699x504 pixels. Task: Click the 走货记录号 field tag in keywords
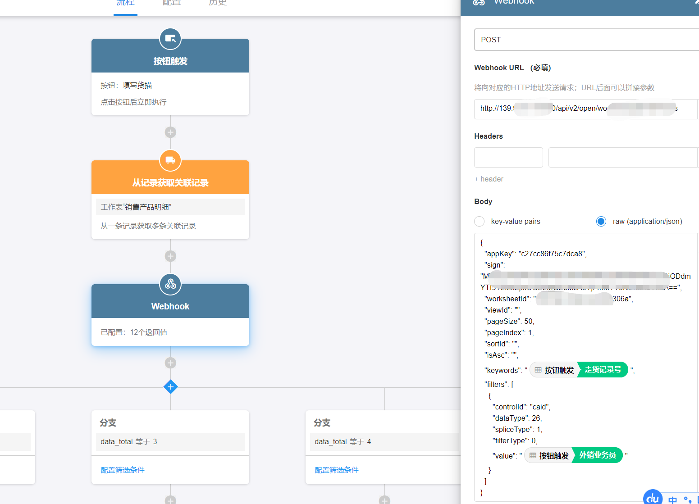coord(603,370)
